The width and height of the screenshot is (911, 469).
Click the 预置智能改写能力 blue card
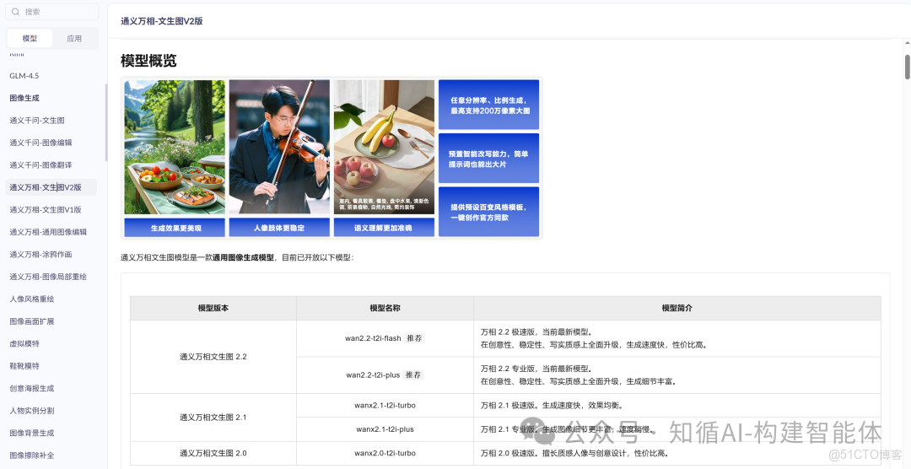488,158
